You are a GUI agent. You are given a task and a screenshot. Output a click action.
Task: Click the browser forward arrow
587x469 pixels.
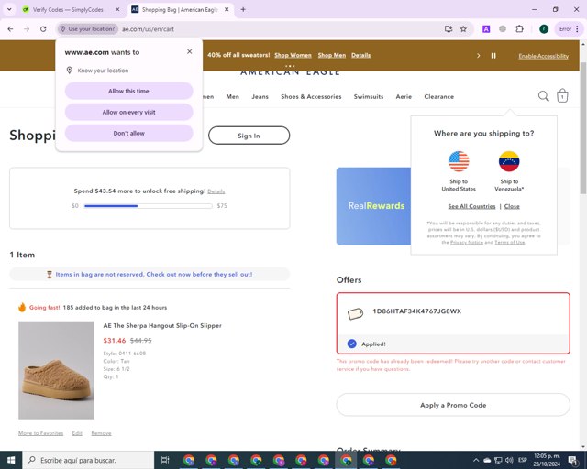click(27, 29)
